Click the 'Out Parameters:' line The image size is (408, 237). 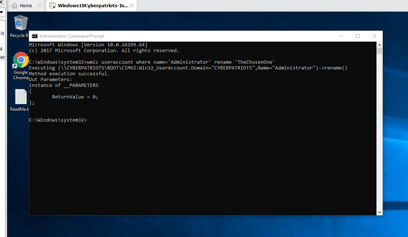tap(50, 80)
